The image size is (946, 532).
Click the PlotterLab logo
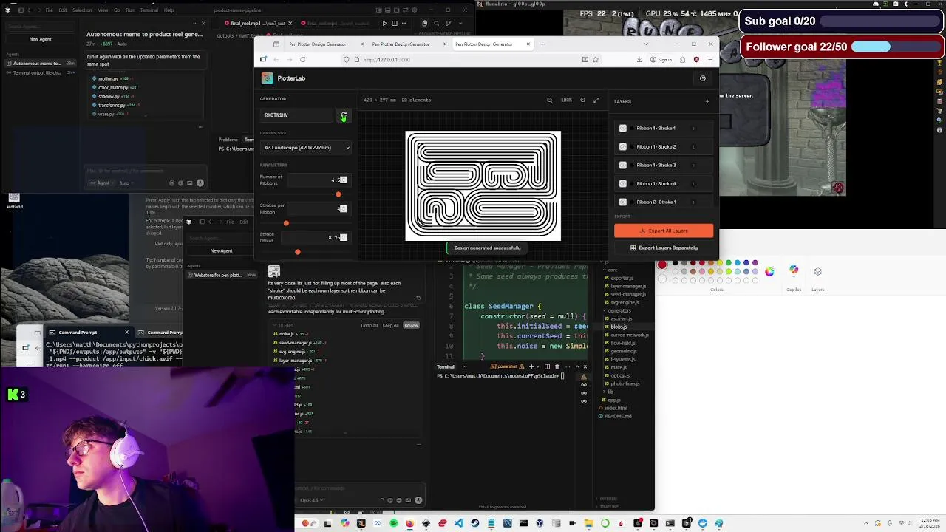[x=267, y=78]
